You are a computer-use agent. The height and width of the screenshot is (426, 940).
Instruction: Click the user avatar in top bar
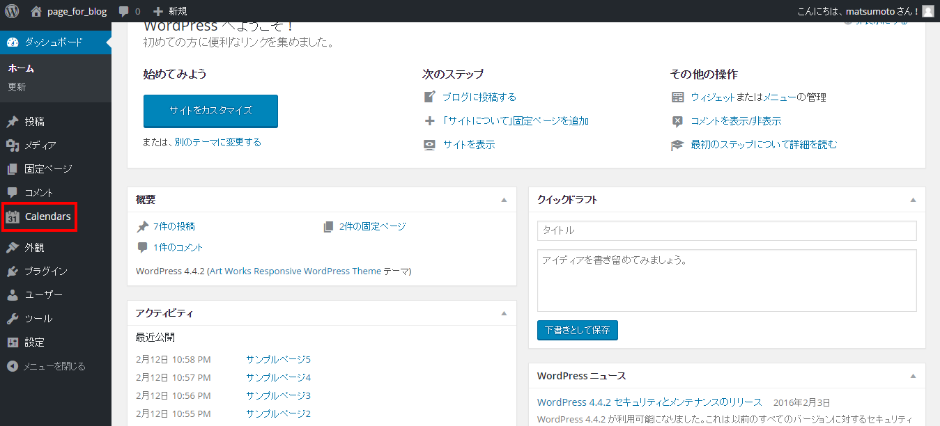click(927, 11)
